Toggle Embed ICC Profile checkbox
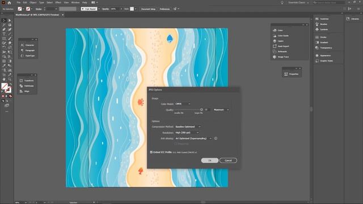 (x=151, y=152)
